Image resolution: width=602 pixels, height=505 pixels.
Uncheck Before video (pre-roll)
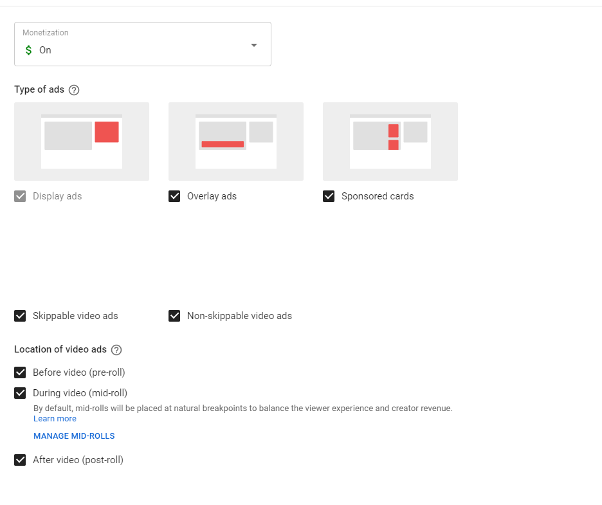[x=20, y=372]
